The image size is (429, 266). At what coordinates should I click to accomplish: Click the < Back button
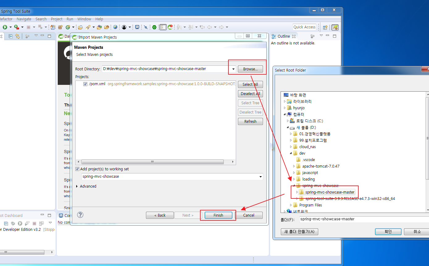point(160,215)
